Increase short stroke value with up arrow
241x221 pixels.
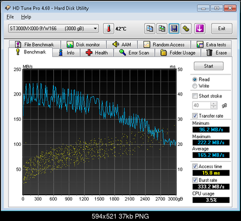pyautogui.click(x=214, y=103)
